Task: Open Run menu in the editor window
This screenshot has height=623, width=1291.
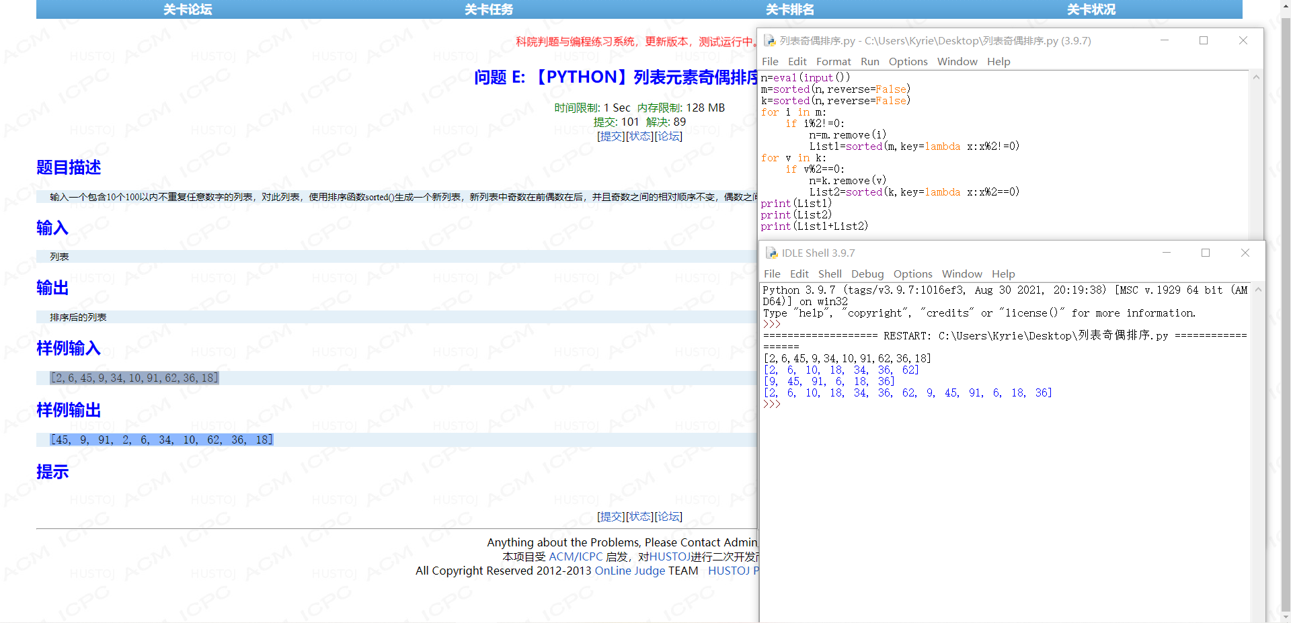Action: [869, 62]
